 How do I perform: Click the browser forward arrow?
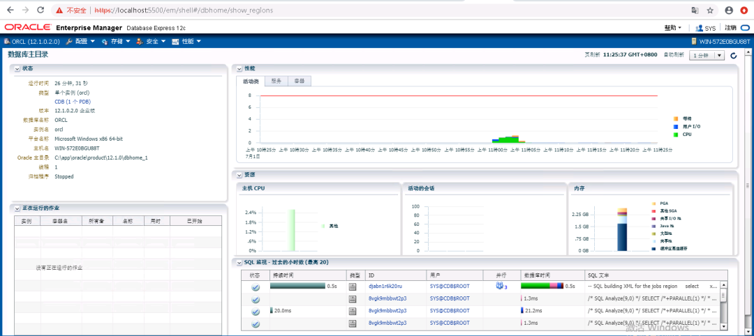point(26,10)
